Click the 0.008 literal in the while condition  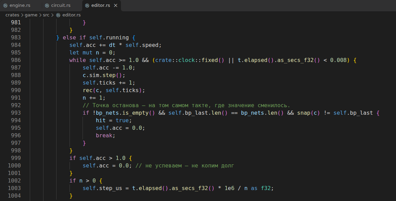338,60
